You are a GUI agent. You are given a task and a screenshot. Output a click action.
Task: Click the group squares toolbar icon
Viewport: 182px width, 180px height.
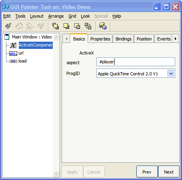tap(88, 26)
